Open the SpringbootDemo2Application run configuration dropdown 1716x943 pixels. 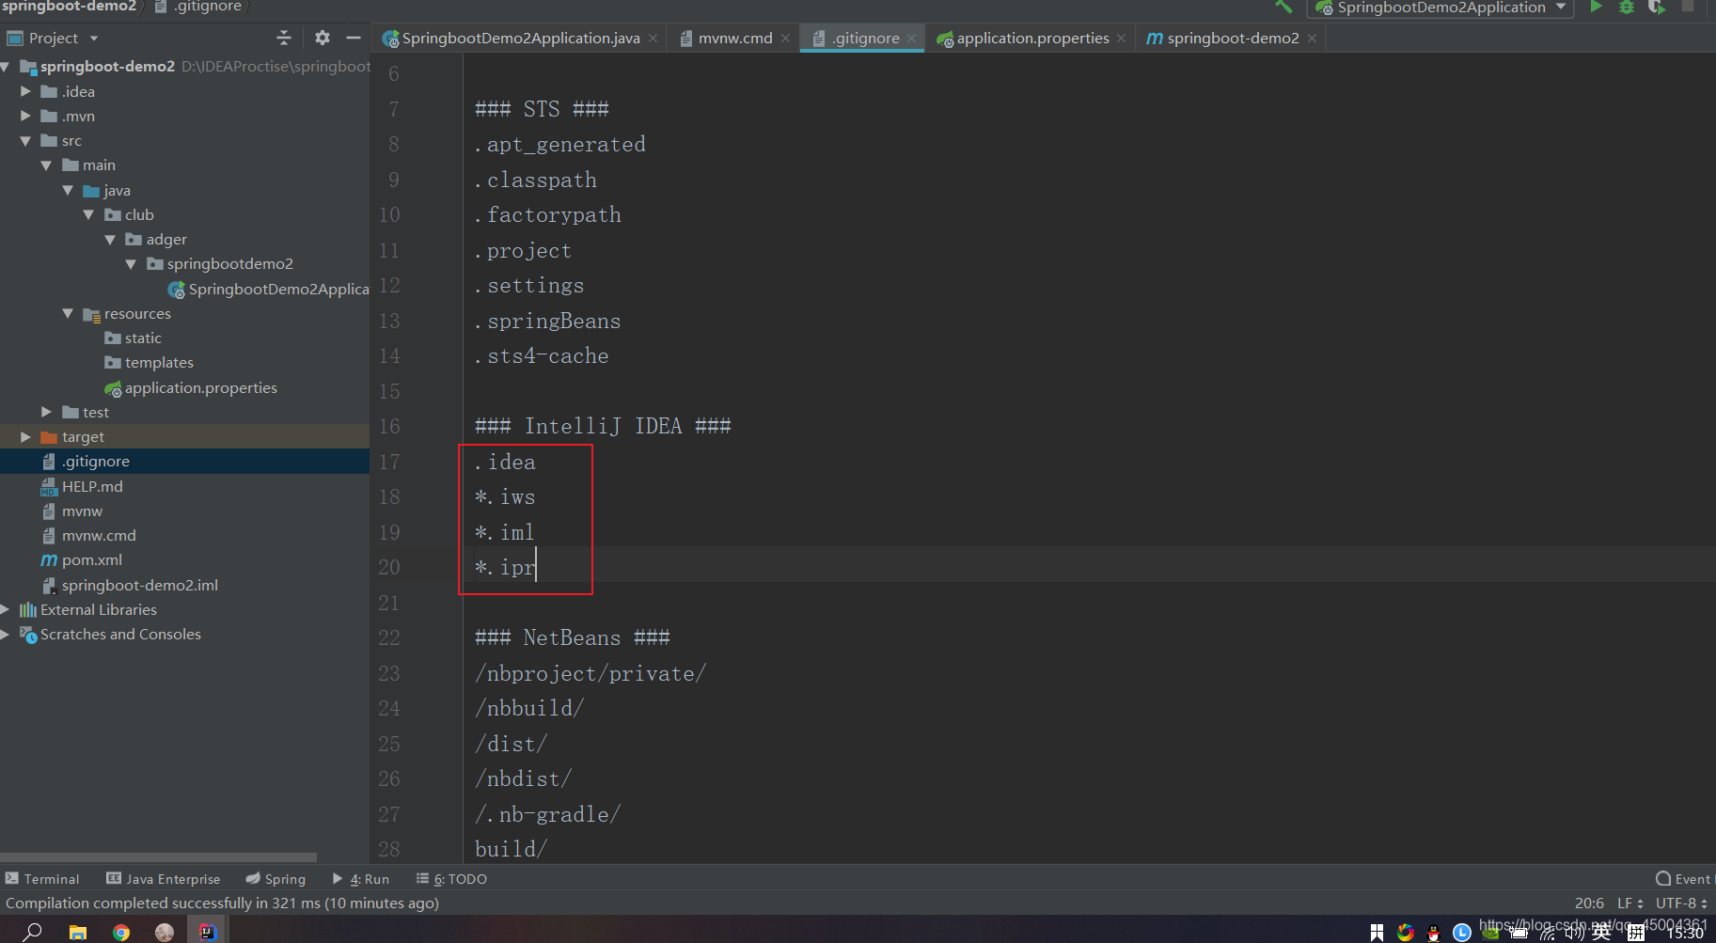tap(1440, 8)
